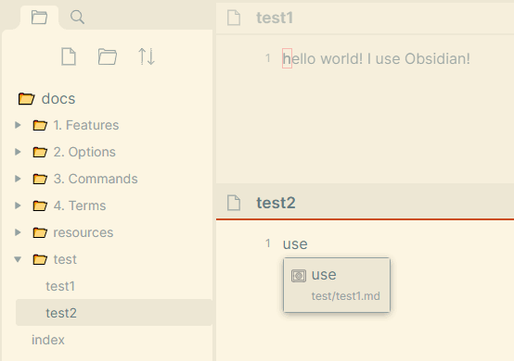Create a new note with the file icon
This screenshot has height=361, width=514.
pyautogui.click(x=69, y=56)
